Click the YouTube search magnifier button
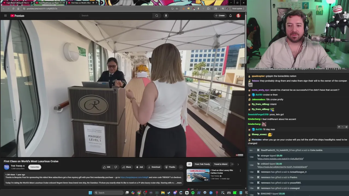Viewport: 349px width, 196px height. [157, 16]
